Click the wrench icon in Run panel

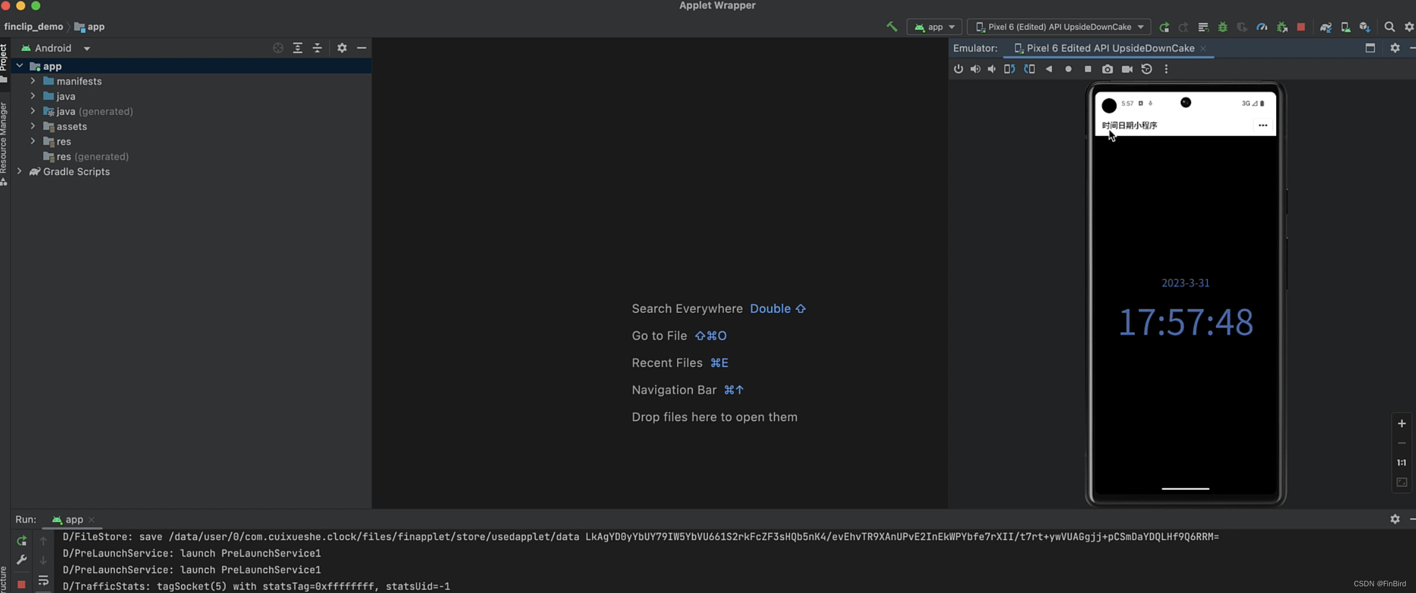pyautogui.click(x=21, y=560)
